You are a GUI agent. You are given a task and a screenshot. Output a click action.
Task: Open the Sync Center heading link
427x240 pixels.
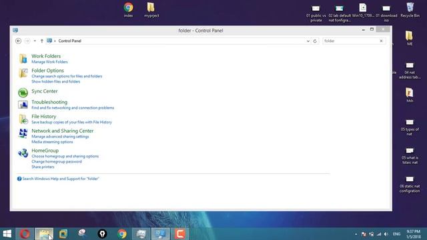coord(45,91)
